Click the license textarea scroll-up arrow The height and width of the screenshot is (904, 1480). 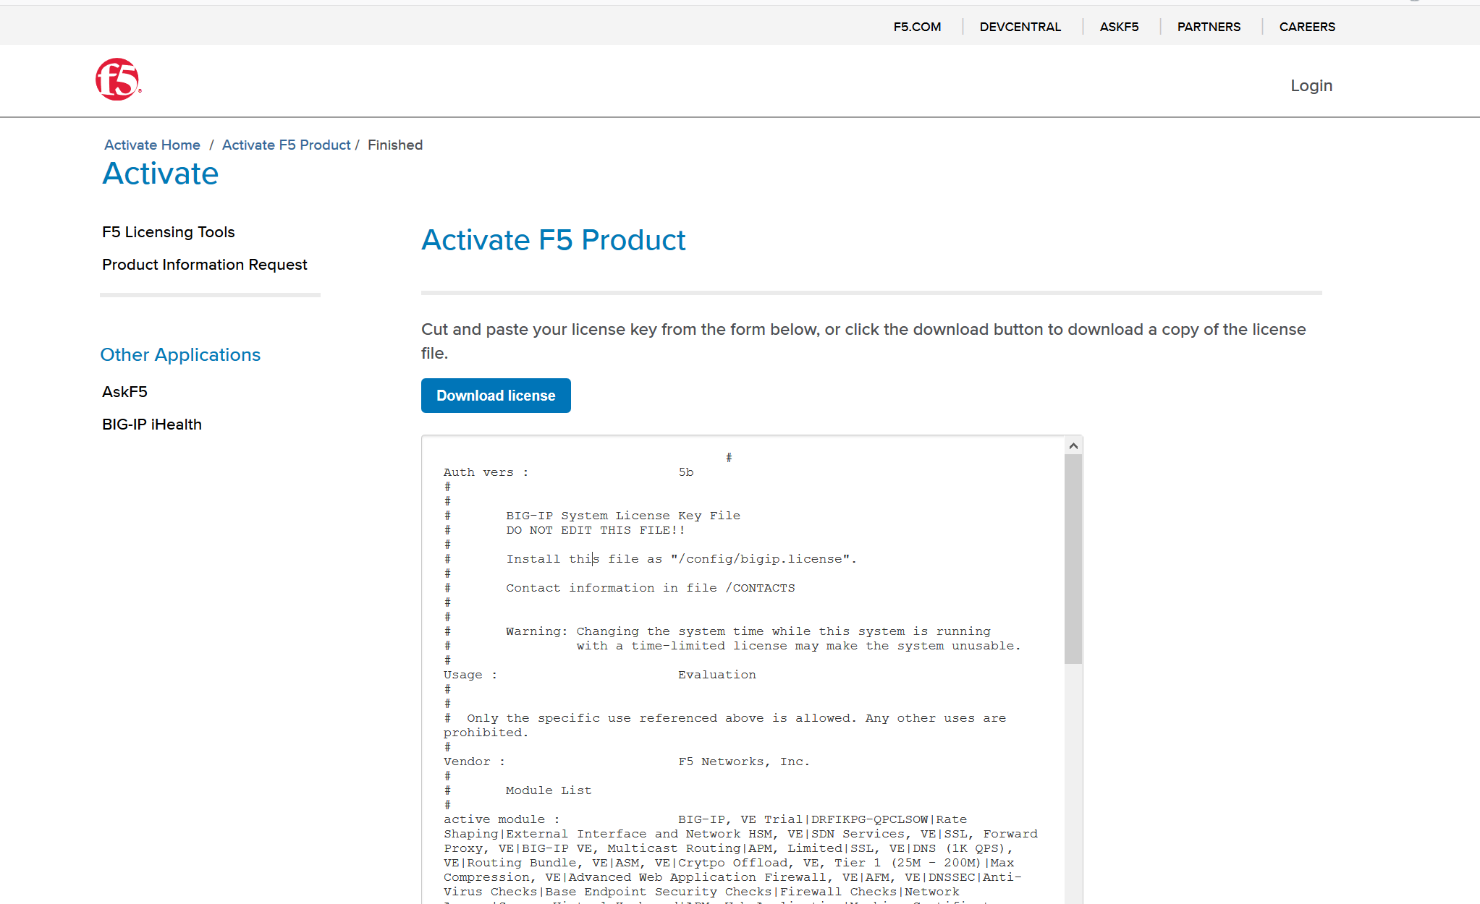[x=1073, y=446]
